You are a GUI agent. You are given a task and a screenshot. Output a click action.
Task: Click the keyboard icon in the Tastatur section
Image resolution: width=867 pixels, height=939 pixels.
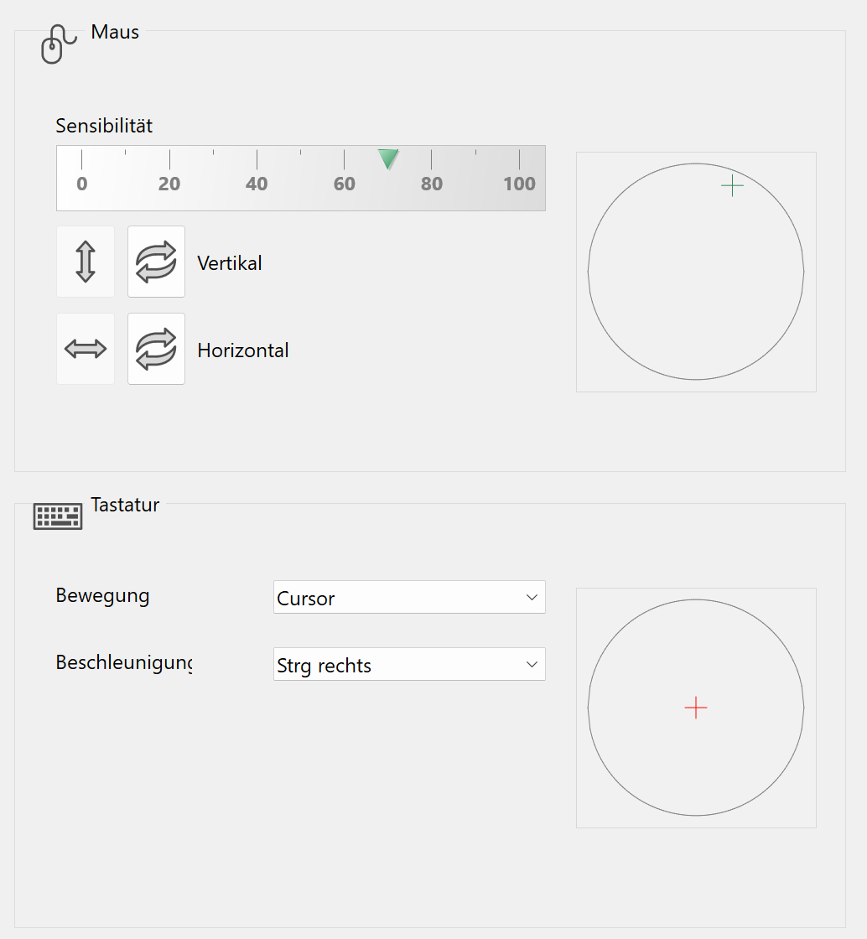pyautogui.click(x=57, y=516)
